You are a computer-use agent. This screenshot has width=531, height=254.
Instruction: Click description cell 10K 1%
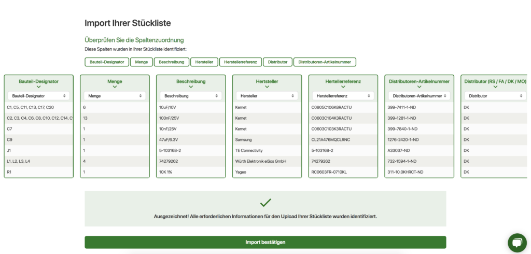pyautogui.click(x=191, y=172)
